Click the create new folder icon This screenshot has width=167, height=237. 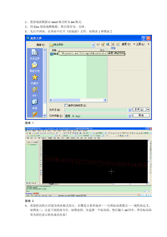coord(118,44)
